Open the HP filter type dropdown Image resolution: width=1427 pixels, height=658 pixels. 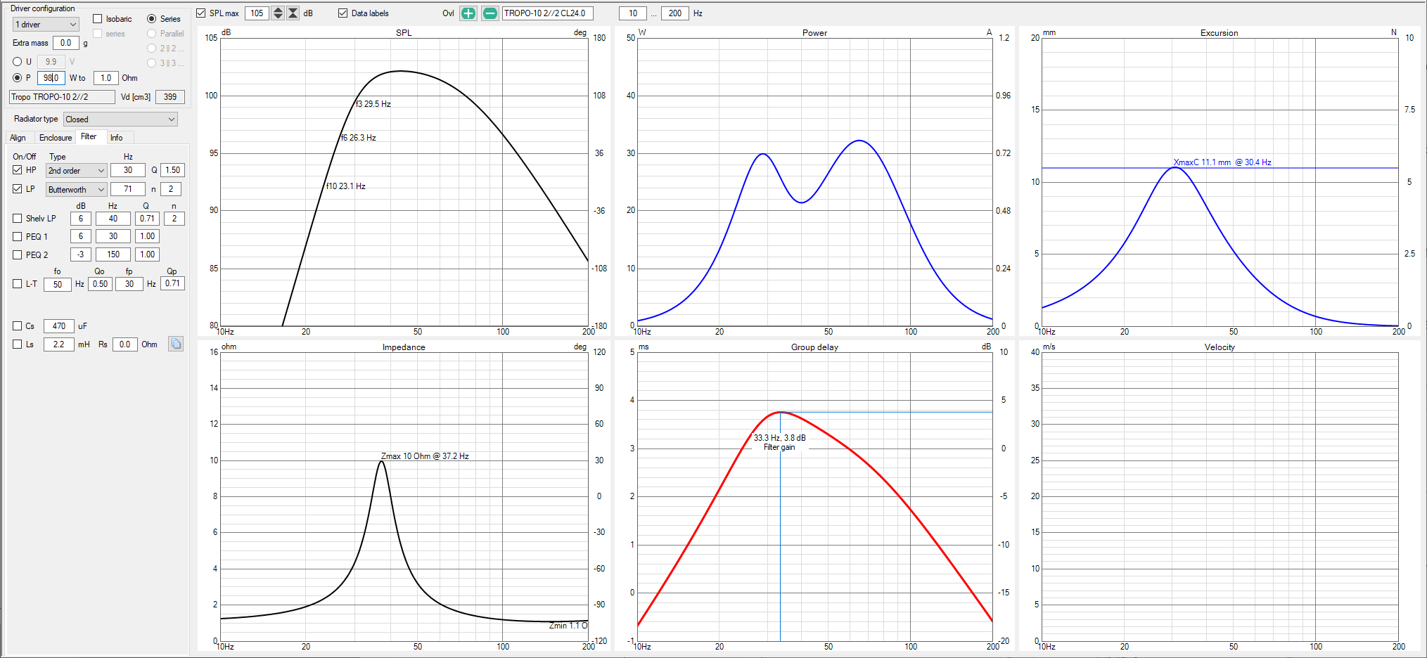tap(77, 171)
